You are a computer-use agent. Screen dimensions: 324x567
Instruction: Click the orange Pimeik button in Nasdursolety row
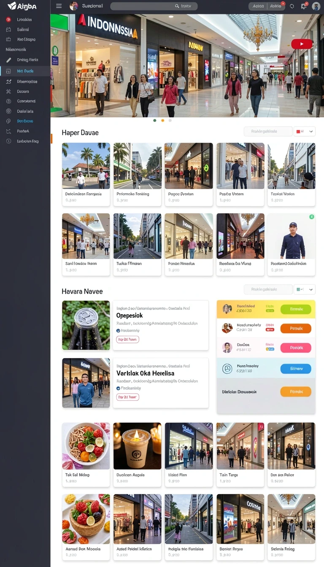(296, 328)
